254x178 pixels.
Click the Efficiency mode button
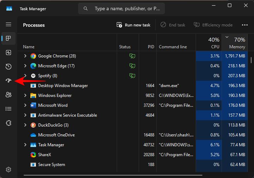click(x=213, y=25)
